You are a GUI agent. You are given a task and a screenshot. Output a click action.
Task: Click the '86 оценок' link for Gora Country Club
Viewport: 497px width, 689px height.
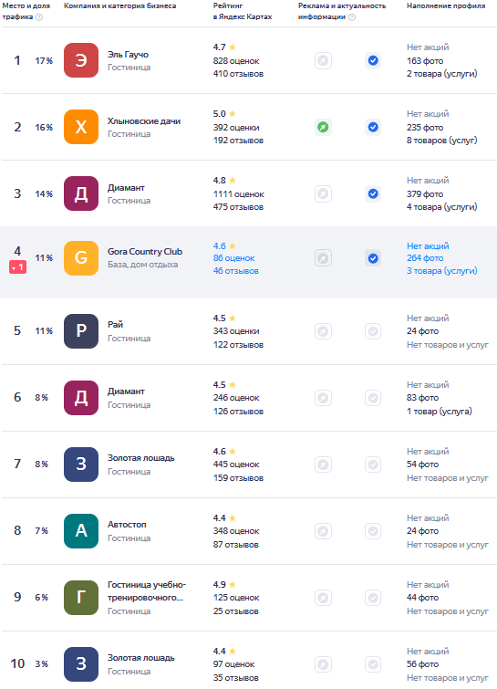[x=233, y=258]
